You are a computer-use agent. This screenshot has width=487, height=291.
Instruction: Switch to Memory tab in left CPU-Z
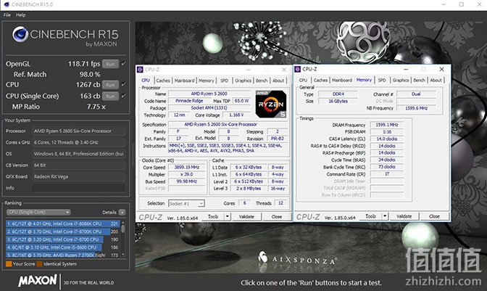(x=207, y=81)
